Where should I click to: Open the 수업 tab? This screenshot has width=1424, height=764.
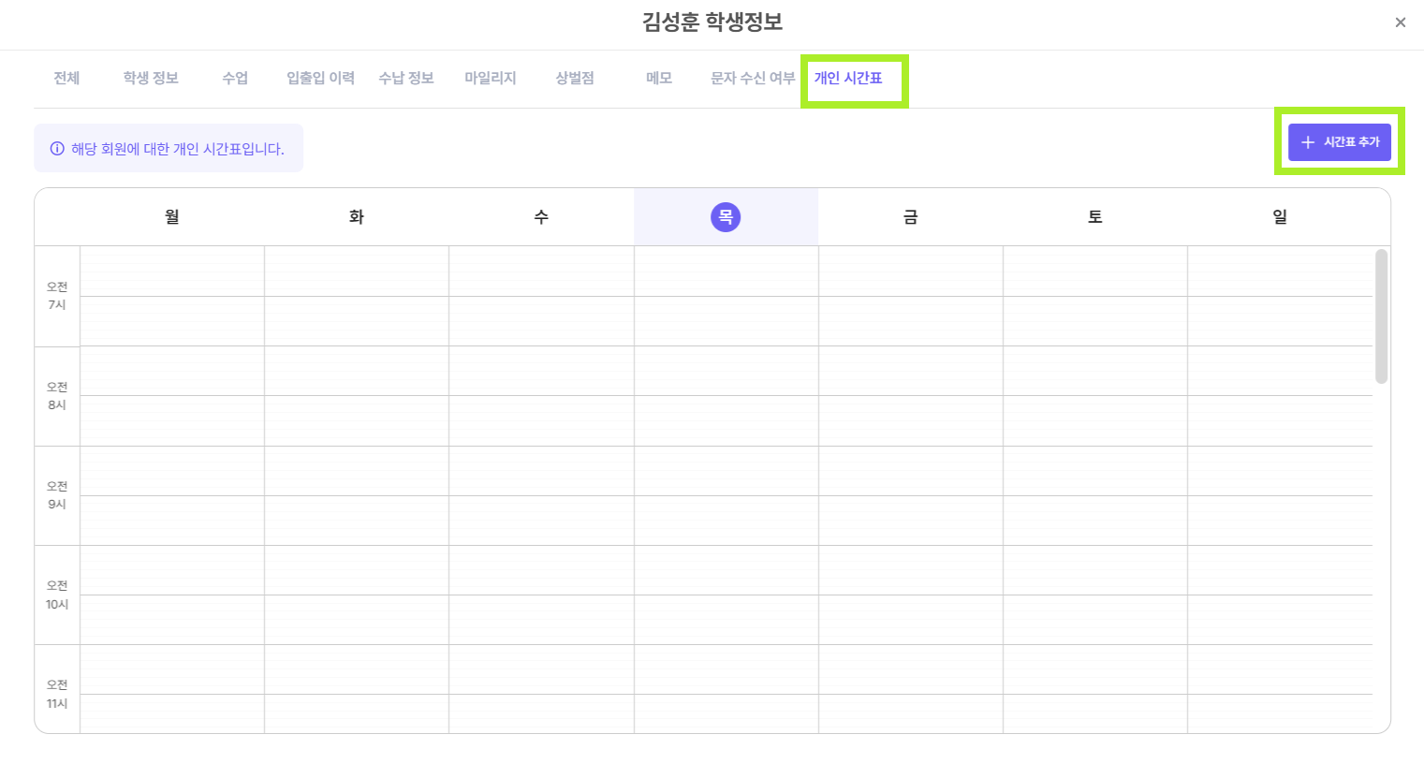(235, 79)
